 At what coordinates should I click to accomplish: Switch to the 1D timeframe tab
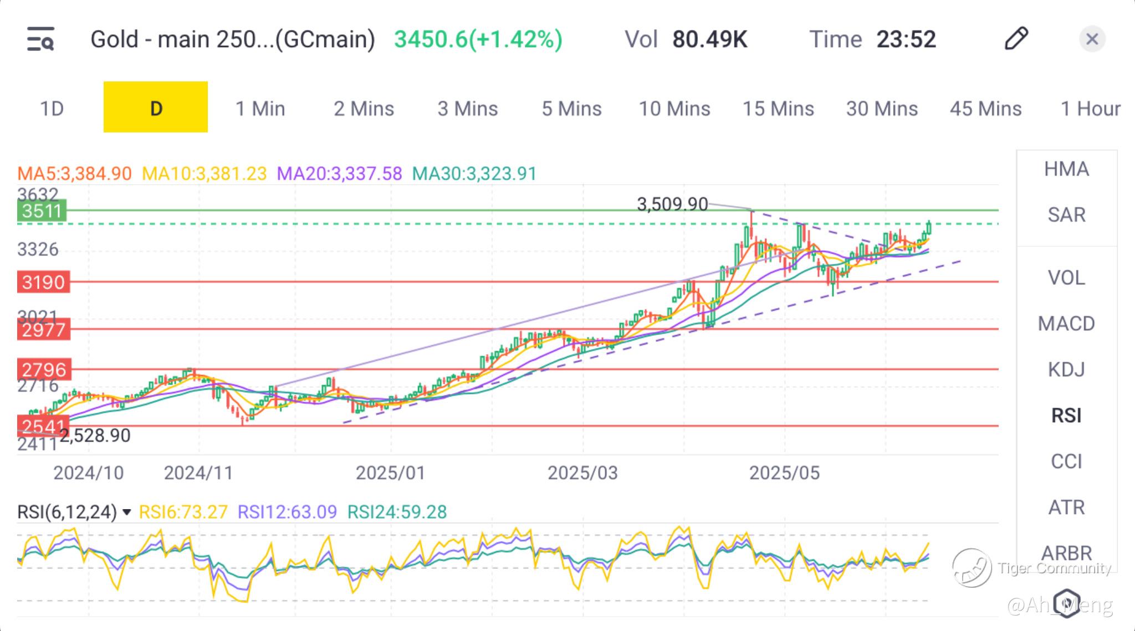[52, 109]
